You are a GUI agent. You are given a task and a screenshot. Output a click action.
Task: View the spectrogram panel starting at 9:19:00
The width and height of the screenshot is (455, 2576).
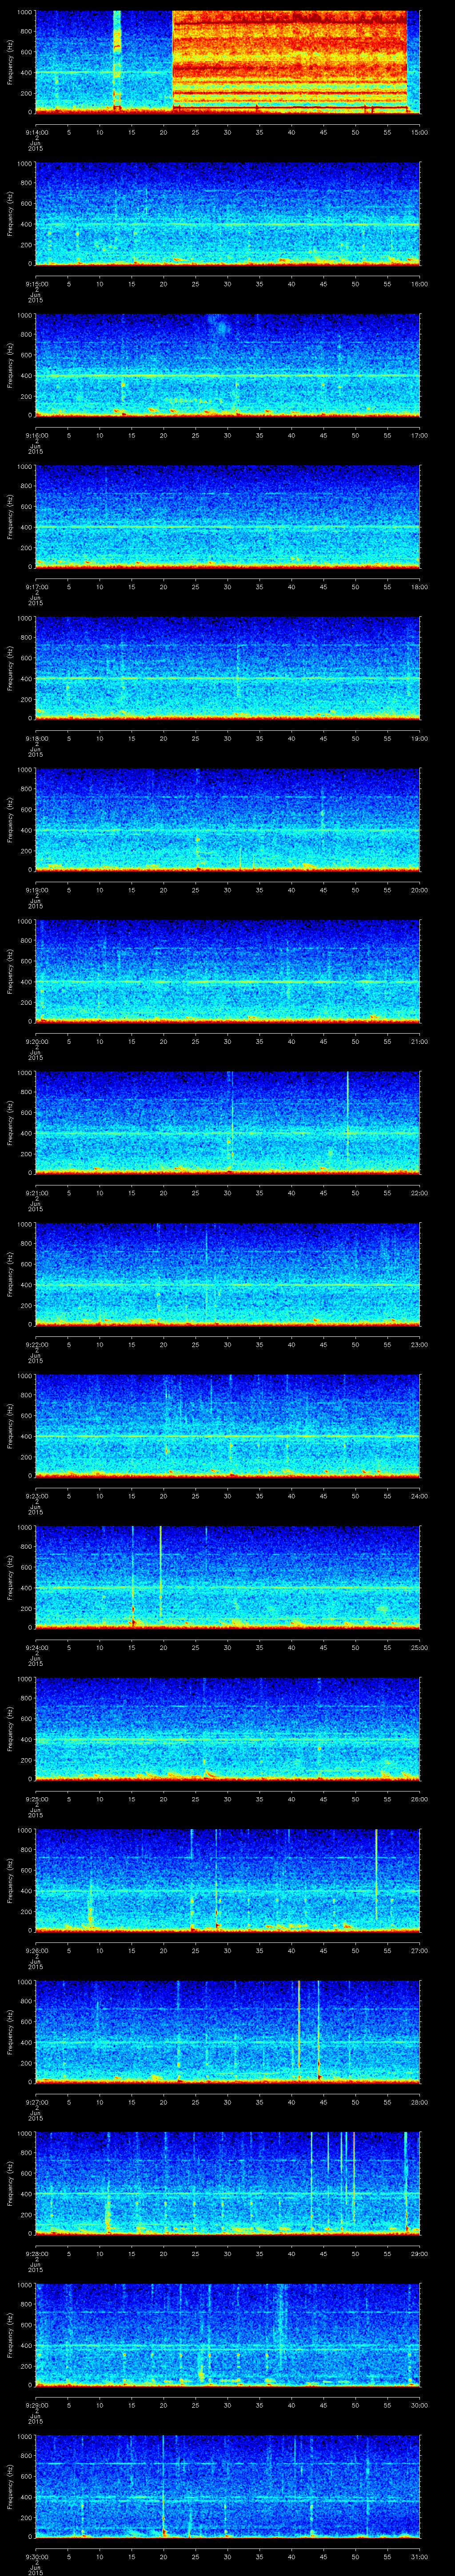[x=227, y=819]
